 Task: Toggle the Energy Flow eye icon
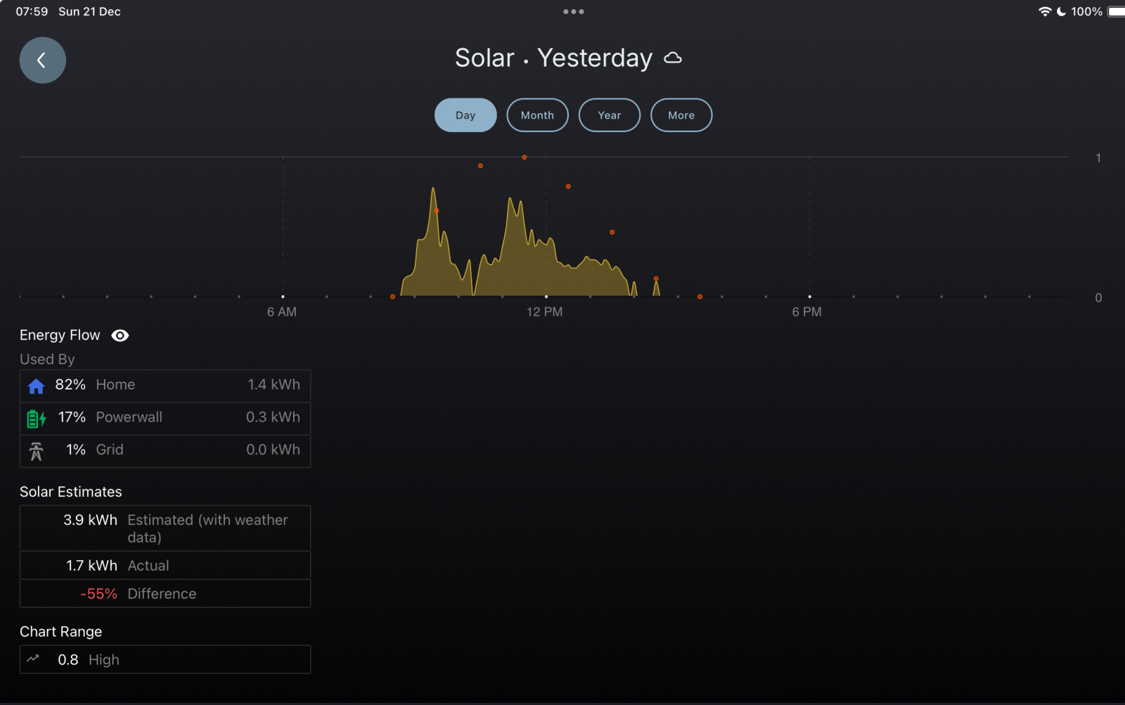click(x=120, y=335)
